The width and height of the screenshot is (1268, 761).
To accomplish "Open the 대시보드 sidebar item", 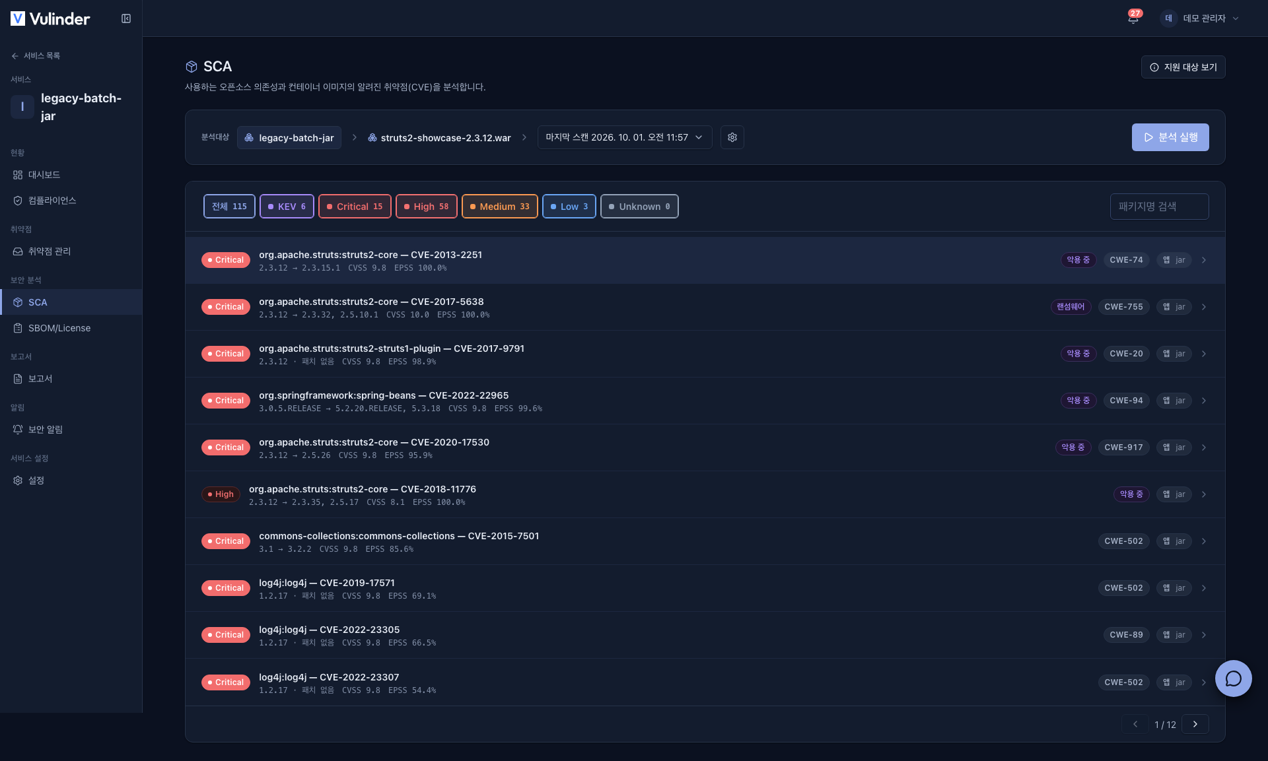I will click(71, 175).
